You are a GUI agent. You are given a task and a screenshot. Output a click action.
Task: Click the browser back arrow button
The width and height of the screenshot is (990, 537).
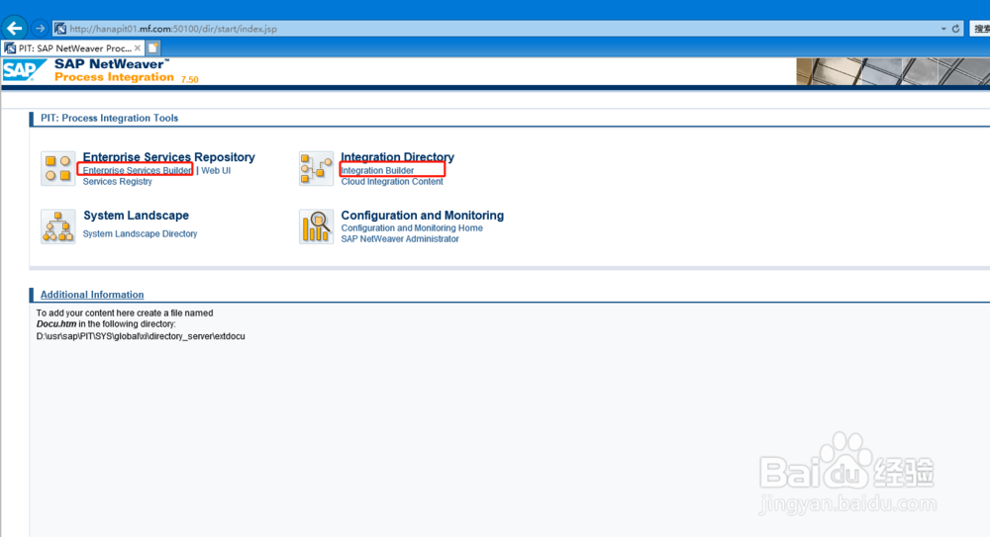coord(14,29)
